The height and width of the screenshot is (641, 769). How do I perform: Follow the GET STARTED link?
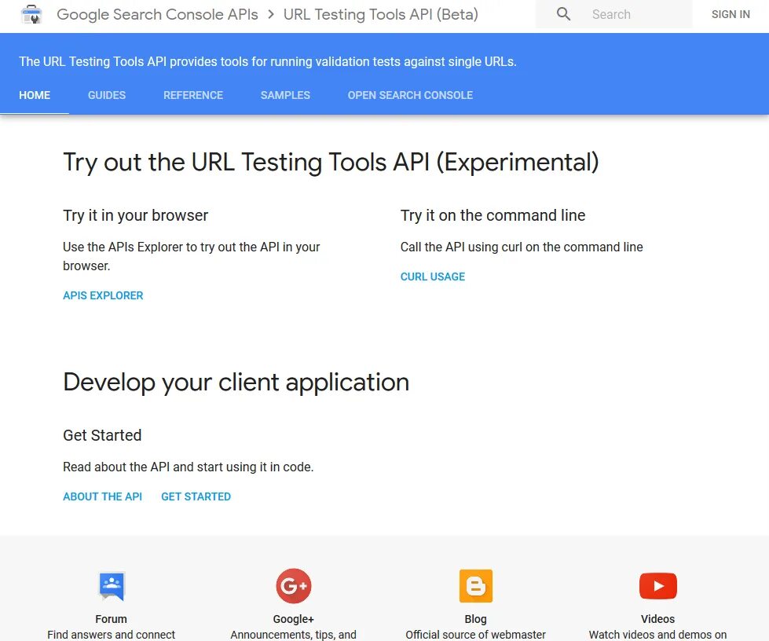196,496
